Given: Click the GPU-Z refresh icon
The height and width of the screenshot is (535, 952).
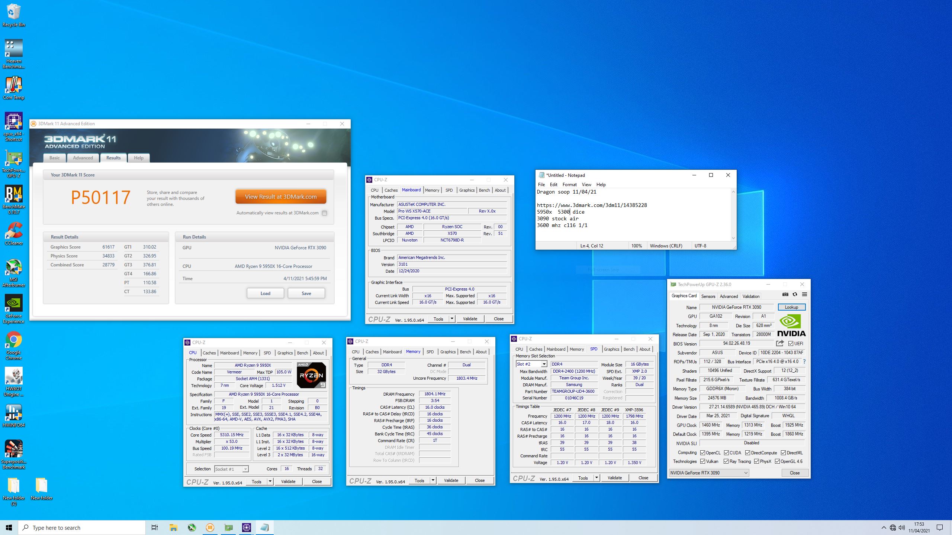Looking at the screenshot, I should [795, 295].
